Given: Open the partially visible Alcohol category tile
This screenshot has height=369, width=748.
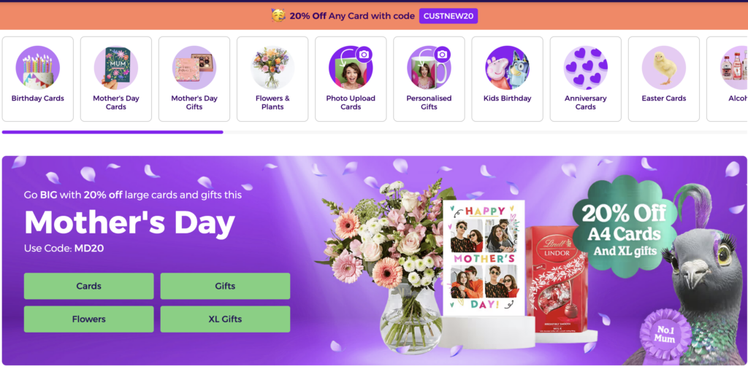Looking at the screenshot, I should tap(727, 79).
